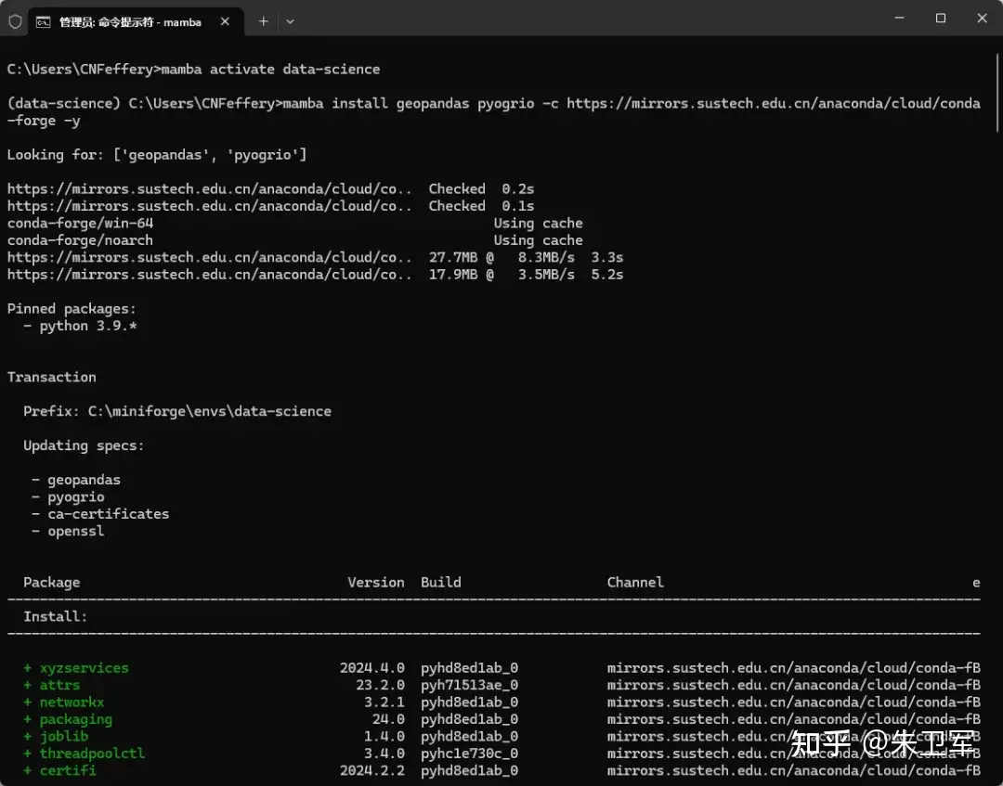Click the 'Updating specs:' line
The width and height of the screenshot is (1003, 786).
(x=84, y=445)
